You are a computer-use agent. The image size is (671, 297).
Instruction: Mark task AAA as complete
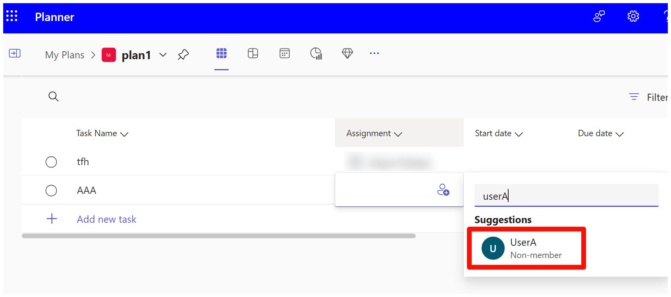point(51,191)
